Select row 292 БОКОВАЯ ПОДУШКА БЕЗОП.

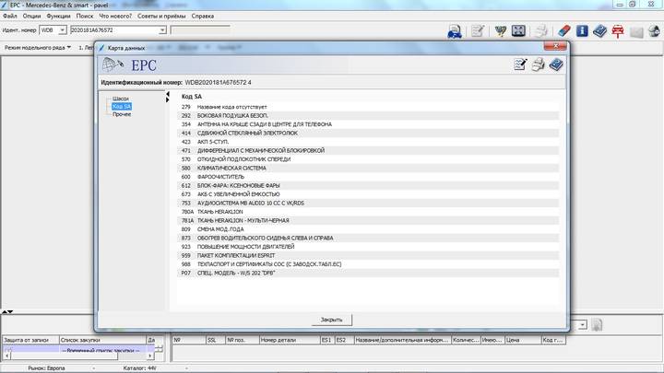368,115
